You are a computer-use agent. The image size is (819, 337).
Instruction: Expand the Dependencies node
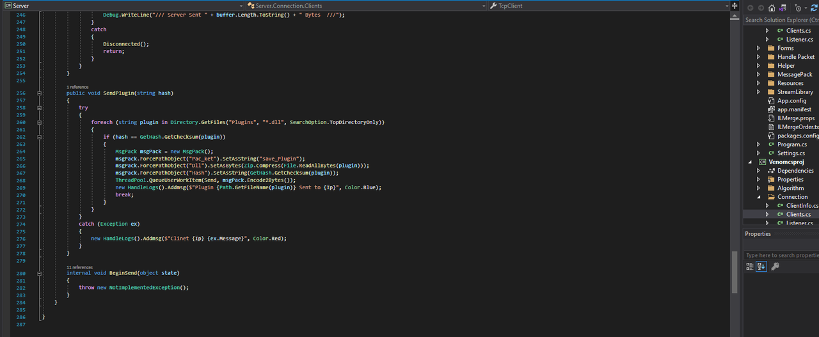[x=759, y=171]
